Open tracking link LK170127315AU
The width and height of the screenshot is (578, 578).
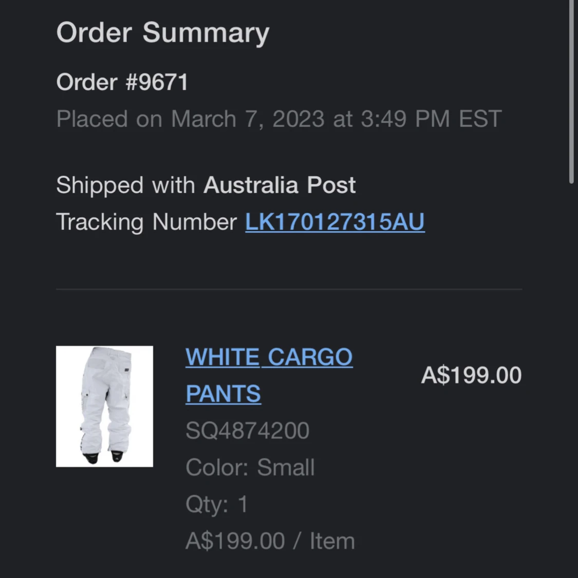coord(334,222)
